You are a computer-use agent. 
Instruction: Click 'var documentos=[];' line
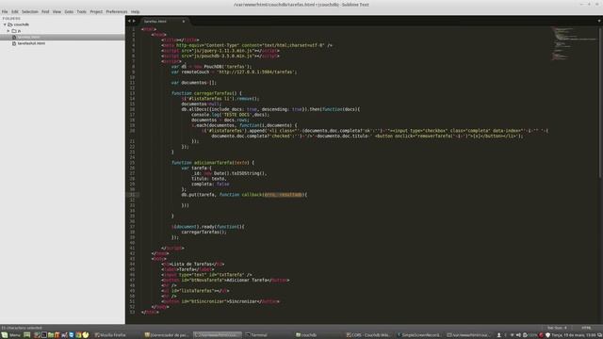(x=194, y=83)
